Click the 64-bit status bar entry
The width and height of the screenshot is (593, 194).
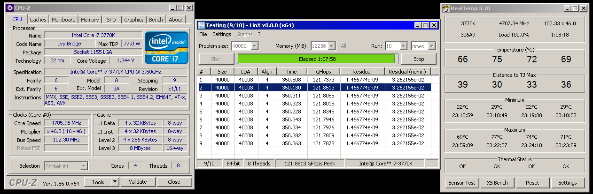[x=234, y=163]
